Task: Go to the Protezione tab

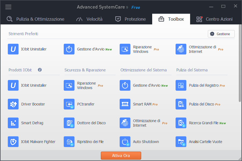Action: point(131,19)
